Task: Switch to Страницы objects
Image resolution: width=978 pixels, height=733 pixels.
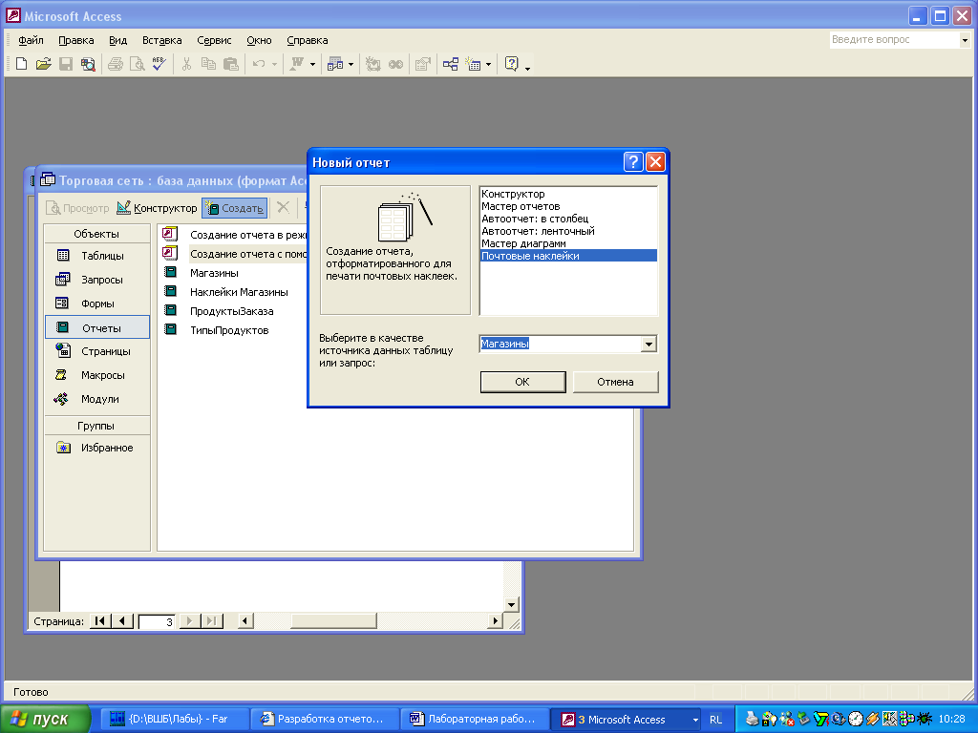Action: (97, 351)
